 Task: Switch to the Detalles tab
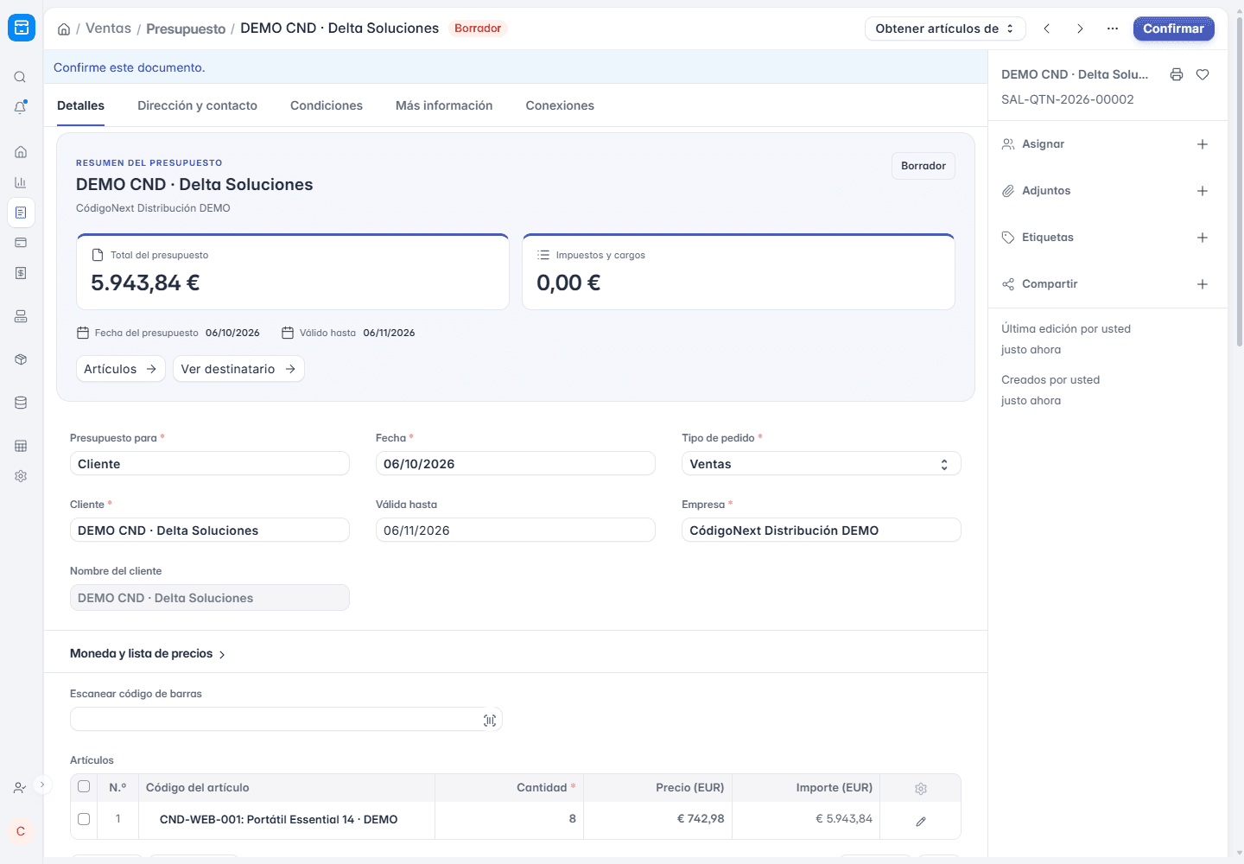tap(80, 105)
